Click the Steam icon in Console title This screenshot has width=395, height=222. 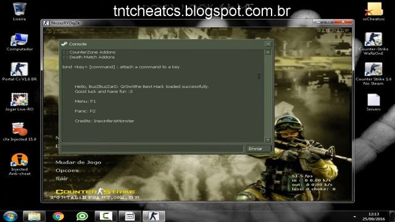click(x=64, y=44)
